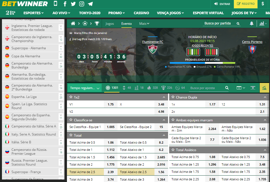Screen dimensions: 270x182
Task: Open the mobile app phone icon
Action: pos(56,4)
